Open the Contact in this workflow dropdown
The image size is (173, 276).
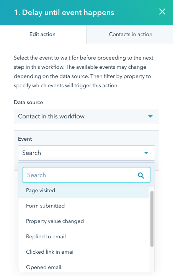click(86, 116)
